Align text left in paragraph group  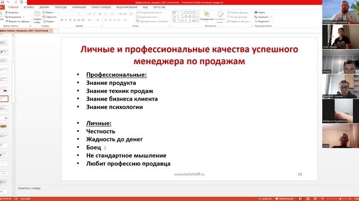(106, 20)
